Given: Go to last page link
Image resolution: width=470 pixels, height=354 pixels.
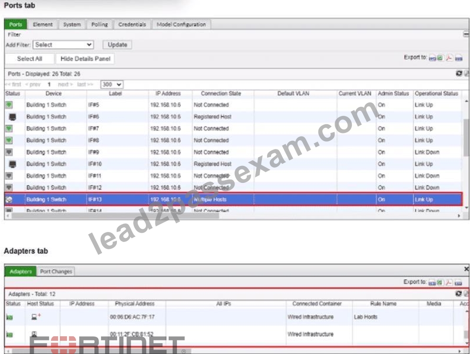Looking at the screenshot, I should (85, 85).
